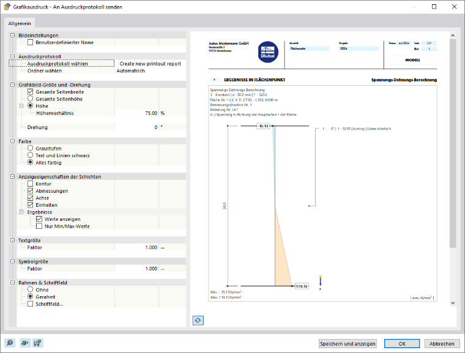Click the stress diagram in print preview

274,206
